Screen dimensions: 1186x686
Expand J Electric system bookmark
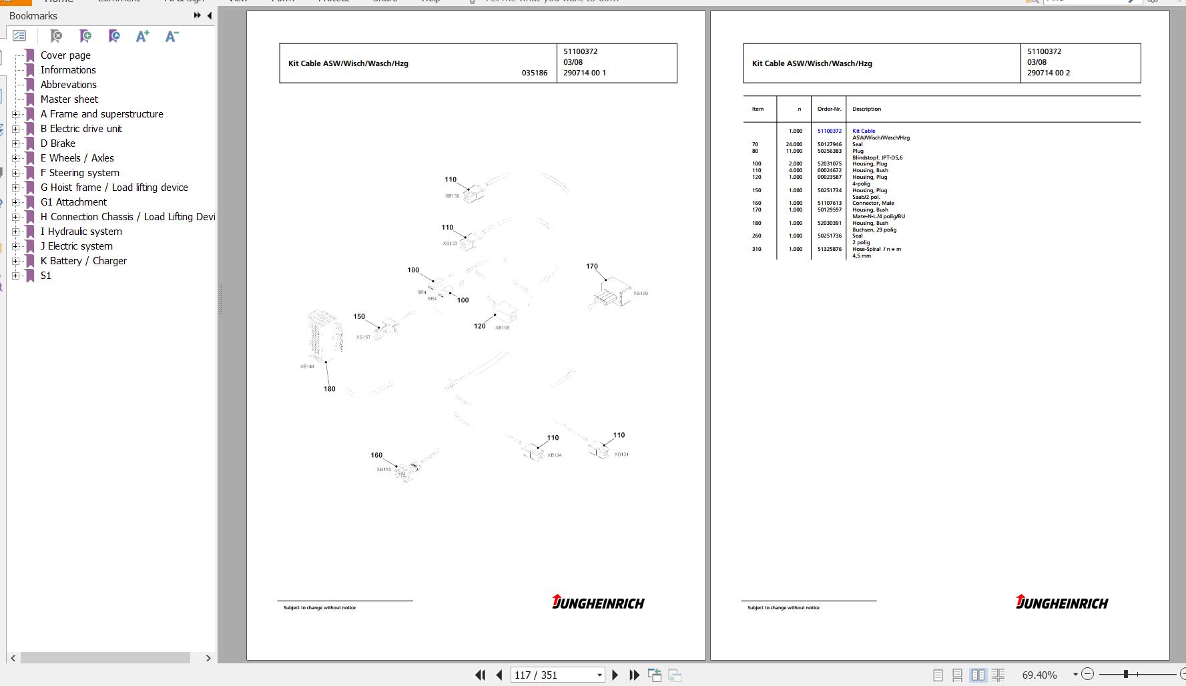coord(16,246)
